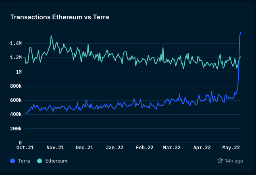Click the Dec.21 x-axis label
This screenshot has height=175, width=256.
85,148
